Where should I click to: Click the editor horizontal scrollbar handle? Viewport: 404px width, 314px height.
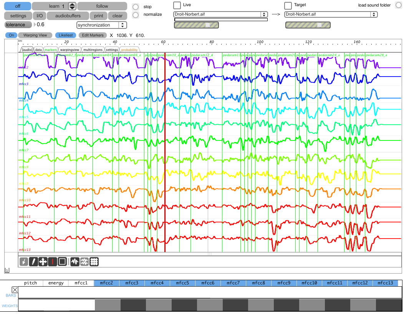pyautogui.click(x=210, y=254)
